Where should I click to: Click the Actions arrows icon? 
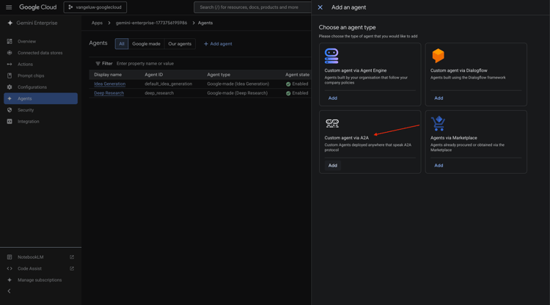point(10,65)
